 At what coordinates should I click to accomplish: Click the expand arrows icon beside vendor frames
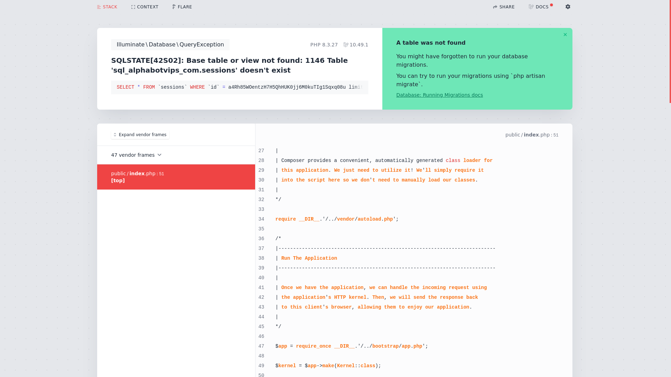115,135
